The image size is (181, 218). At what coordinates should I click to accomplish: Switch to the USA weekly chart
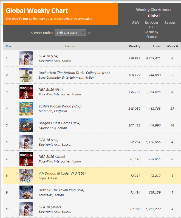coord(135,22)
